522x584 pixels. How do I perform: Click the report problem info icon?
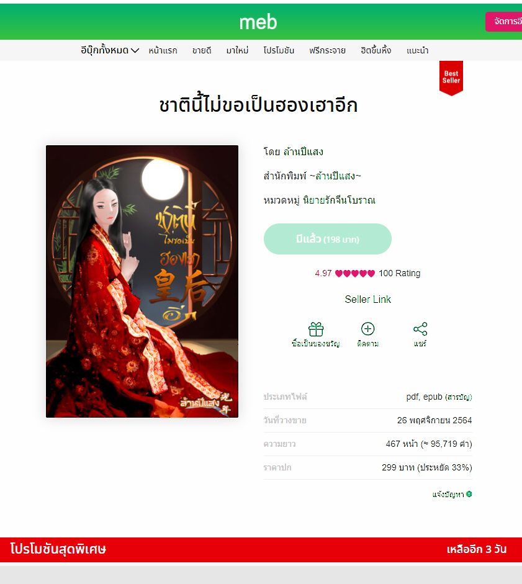pyautogui.click(x=469, y=494)
